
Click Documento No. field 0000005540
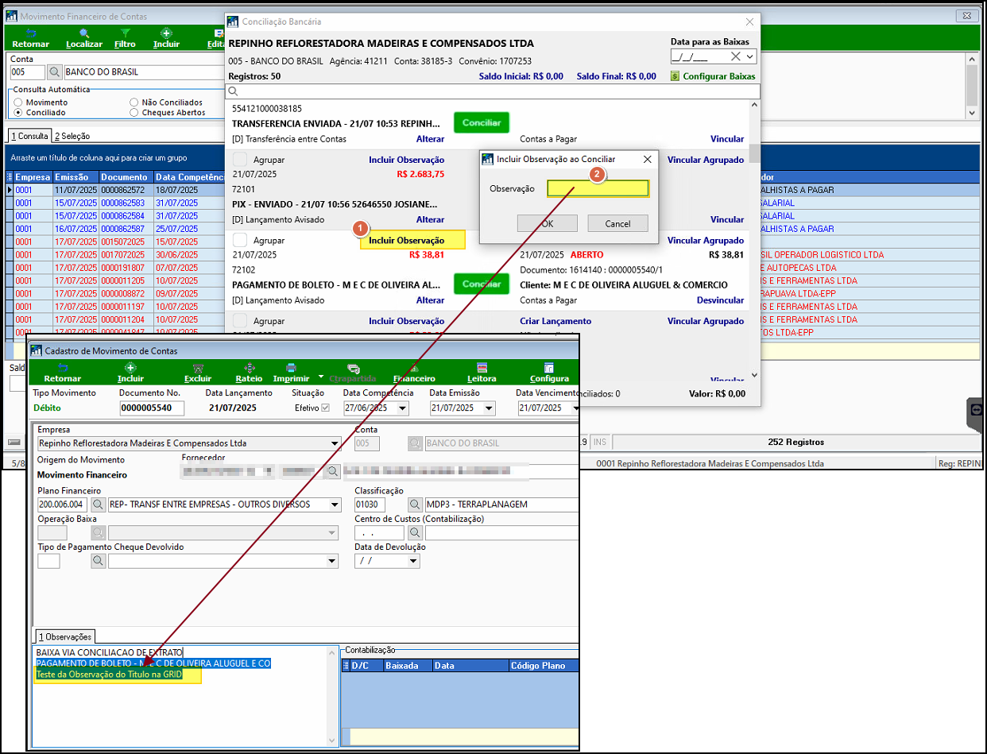151,408
